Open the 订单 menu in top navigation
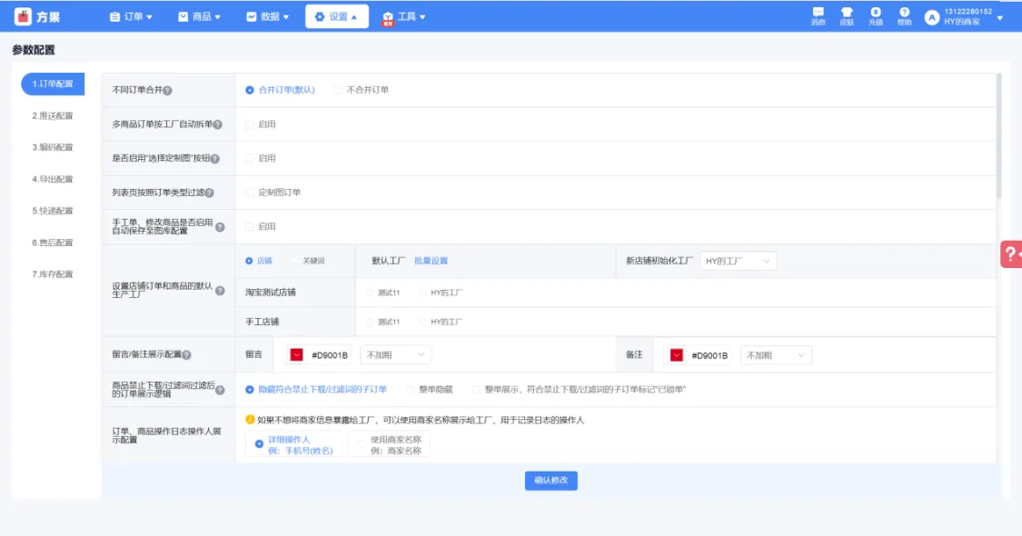1022x536 pixels. (x=131, y=16)
